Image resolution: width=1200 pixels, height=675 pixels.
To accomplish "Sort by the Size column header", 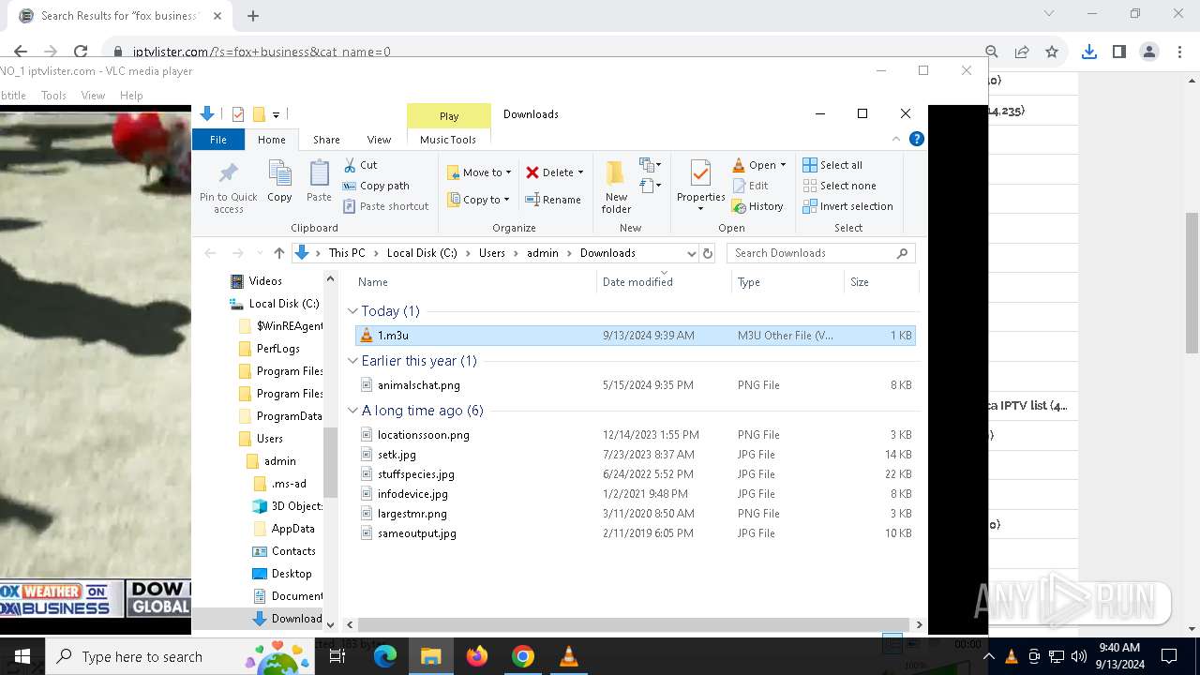I will [x=881, y=282].
